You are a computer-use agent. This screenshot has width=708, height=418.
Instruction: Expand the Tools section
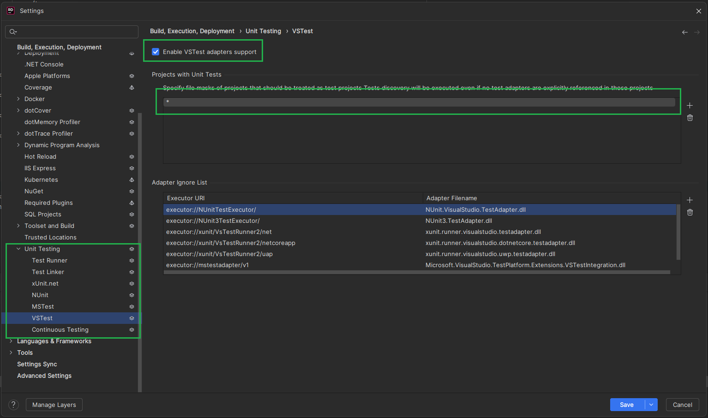click(11, 352)
